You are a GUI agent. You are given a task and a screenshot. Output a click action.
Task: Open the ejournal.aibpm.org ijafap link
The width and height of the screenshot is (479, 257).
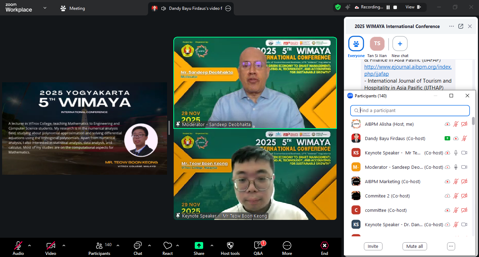point(408,70)
